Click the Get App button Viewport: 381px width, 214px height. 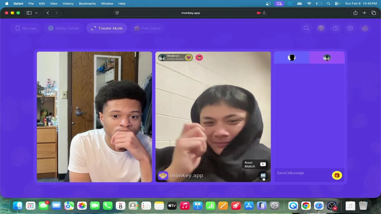point(26,28)
